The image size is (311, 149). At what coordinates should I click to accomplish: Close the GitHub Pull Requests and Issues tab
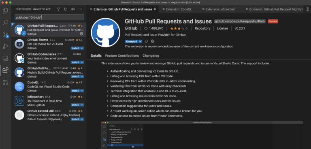click(x=155, y=9)
